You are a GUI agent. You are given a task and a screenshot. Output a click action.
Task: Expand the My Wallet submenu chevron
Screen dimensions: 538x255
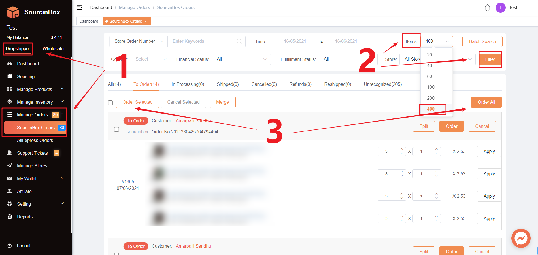point(62,178)
